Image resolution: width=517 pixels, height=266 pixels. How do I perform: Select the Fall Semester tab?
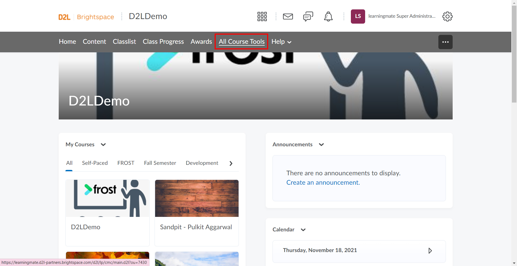point(160,163)
